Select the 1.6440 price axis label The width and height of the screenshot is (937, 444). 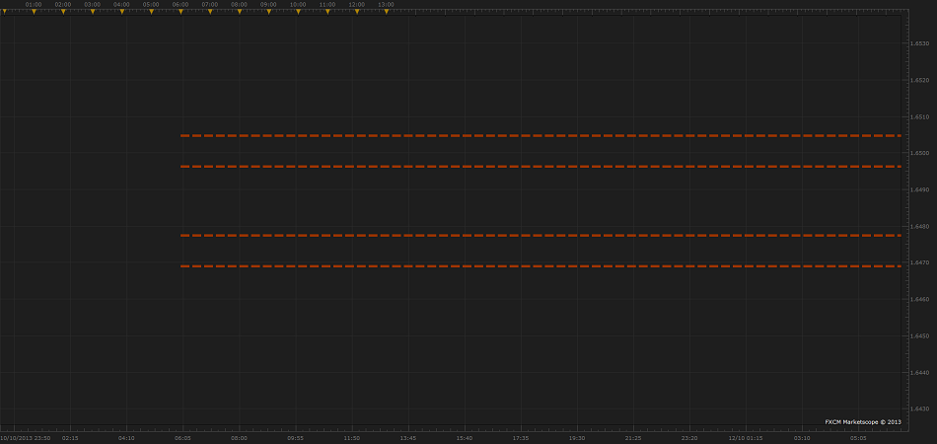[919, 373]
